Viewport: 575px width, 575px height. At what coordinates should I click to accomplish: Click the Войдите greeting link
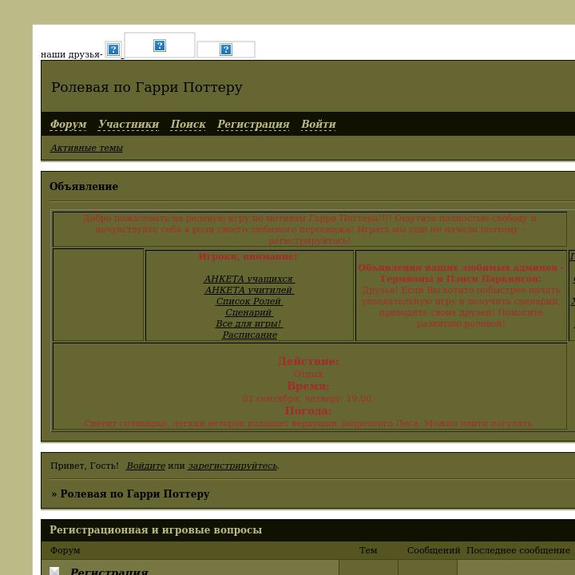tap(145, 466)
